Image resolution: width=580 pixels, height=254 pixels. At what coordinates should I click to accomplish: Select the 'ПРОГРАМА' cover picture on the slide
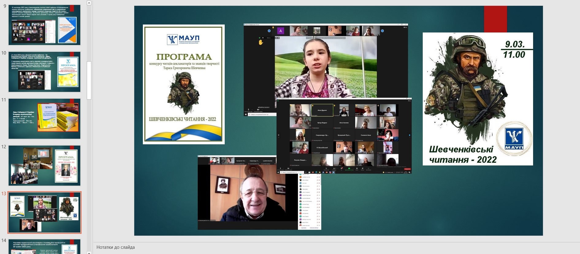184,84
